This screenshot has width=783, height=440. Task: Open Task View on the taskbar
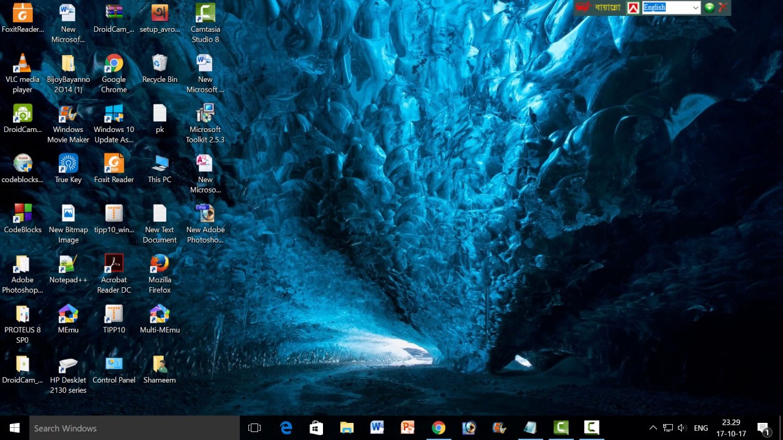coord(254,428)
